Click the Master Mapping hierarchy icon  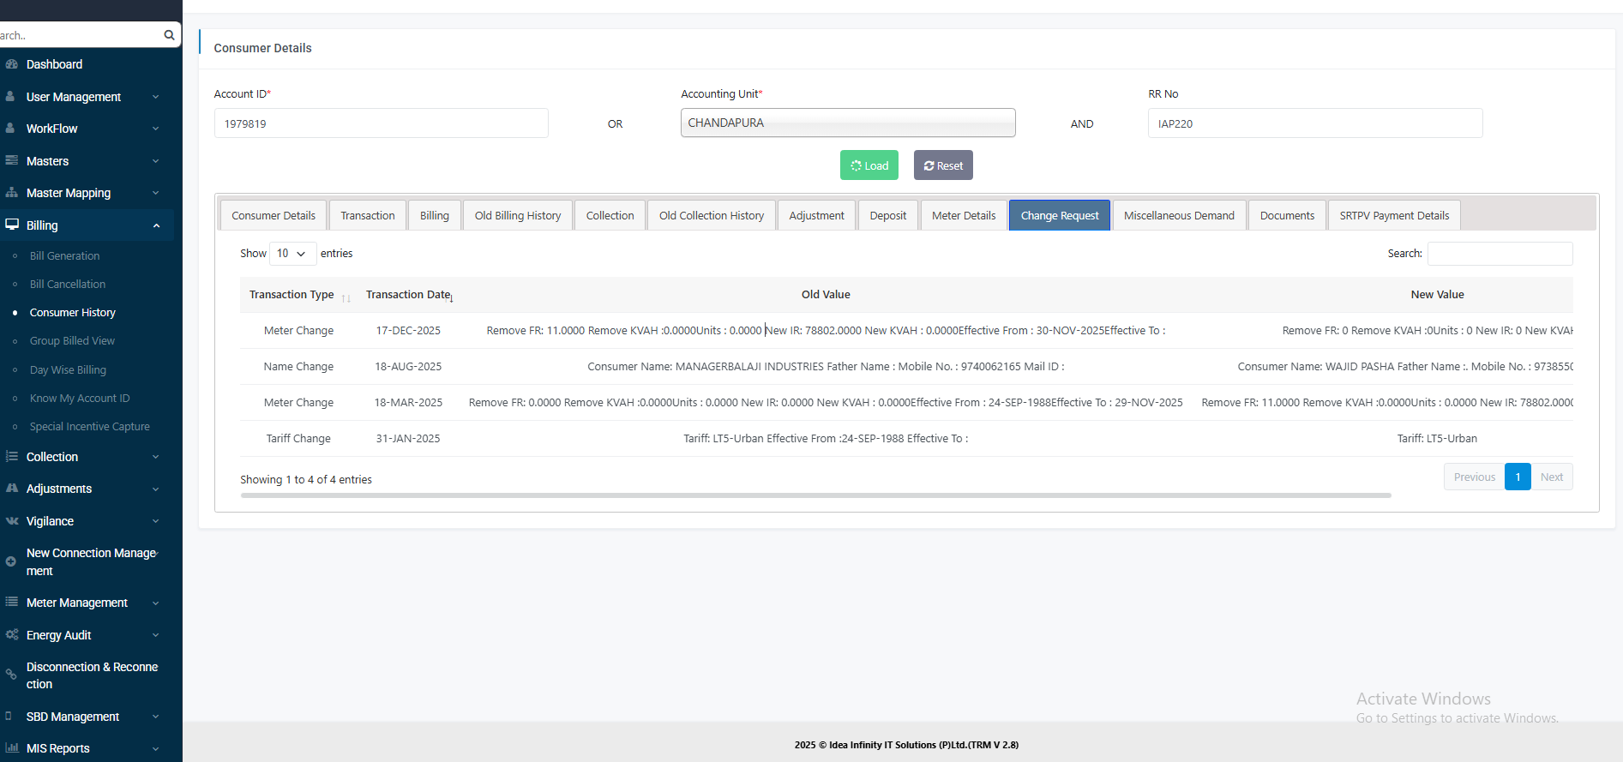click(x=11, y=193)
